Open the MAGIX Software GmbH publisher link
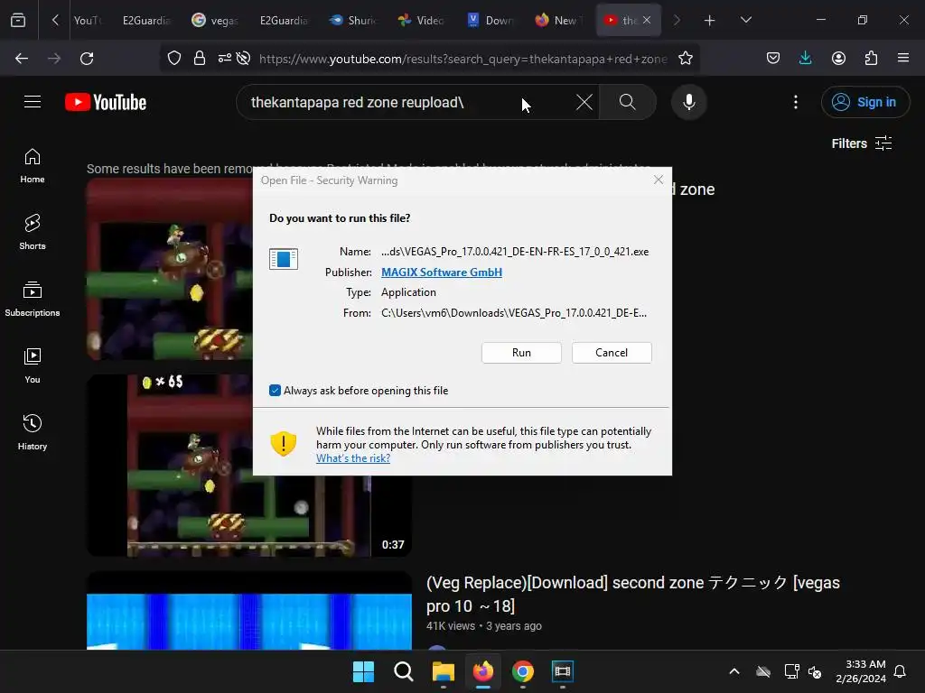 click(x=441, y=273)
